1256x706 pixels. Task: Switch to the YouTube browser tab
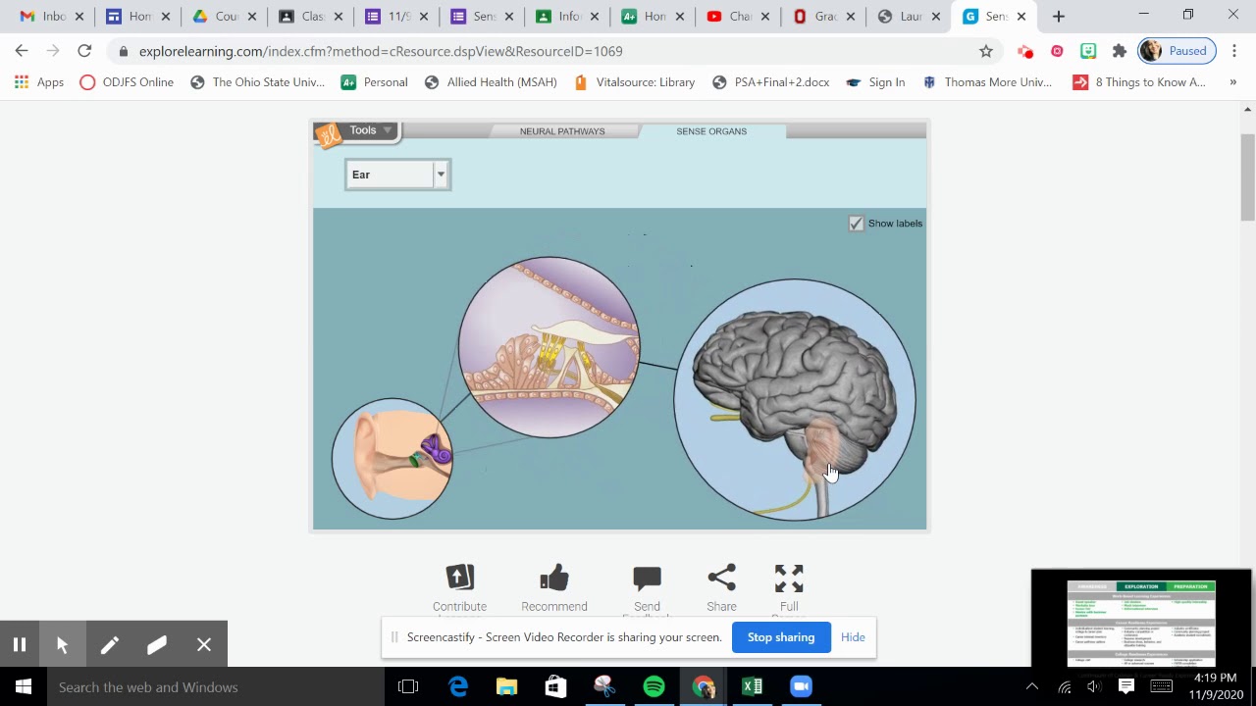coord(738,17)
